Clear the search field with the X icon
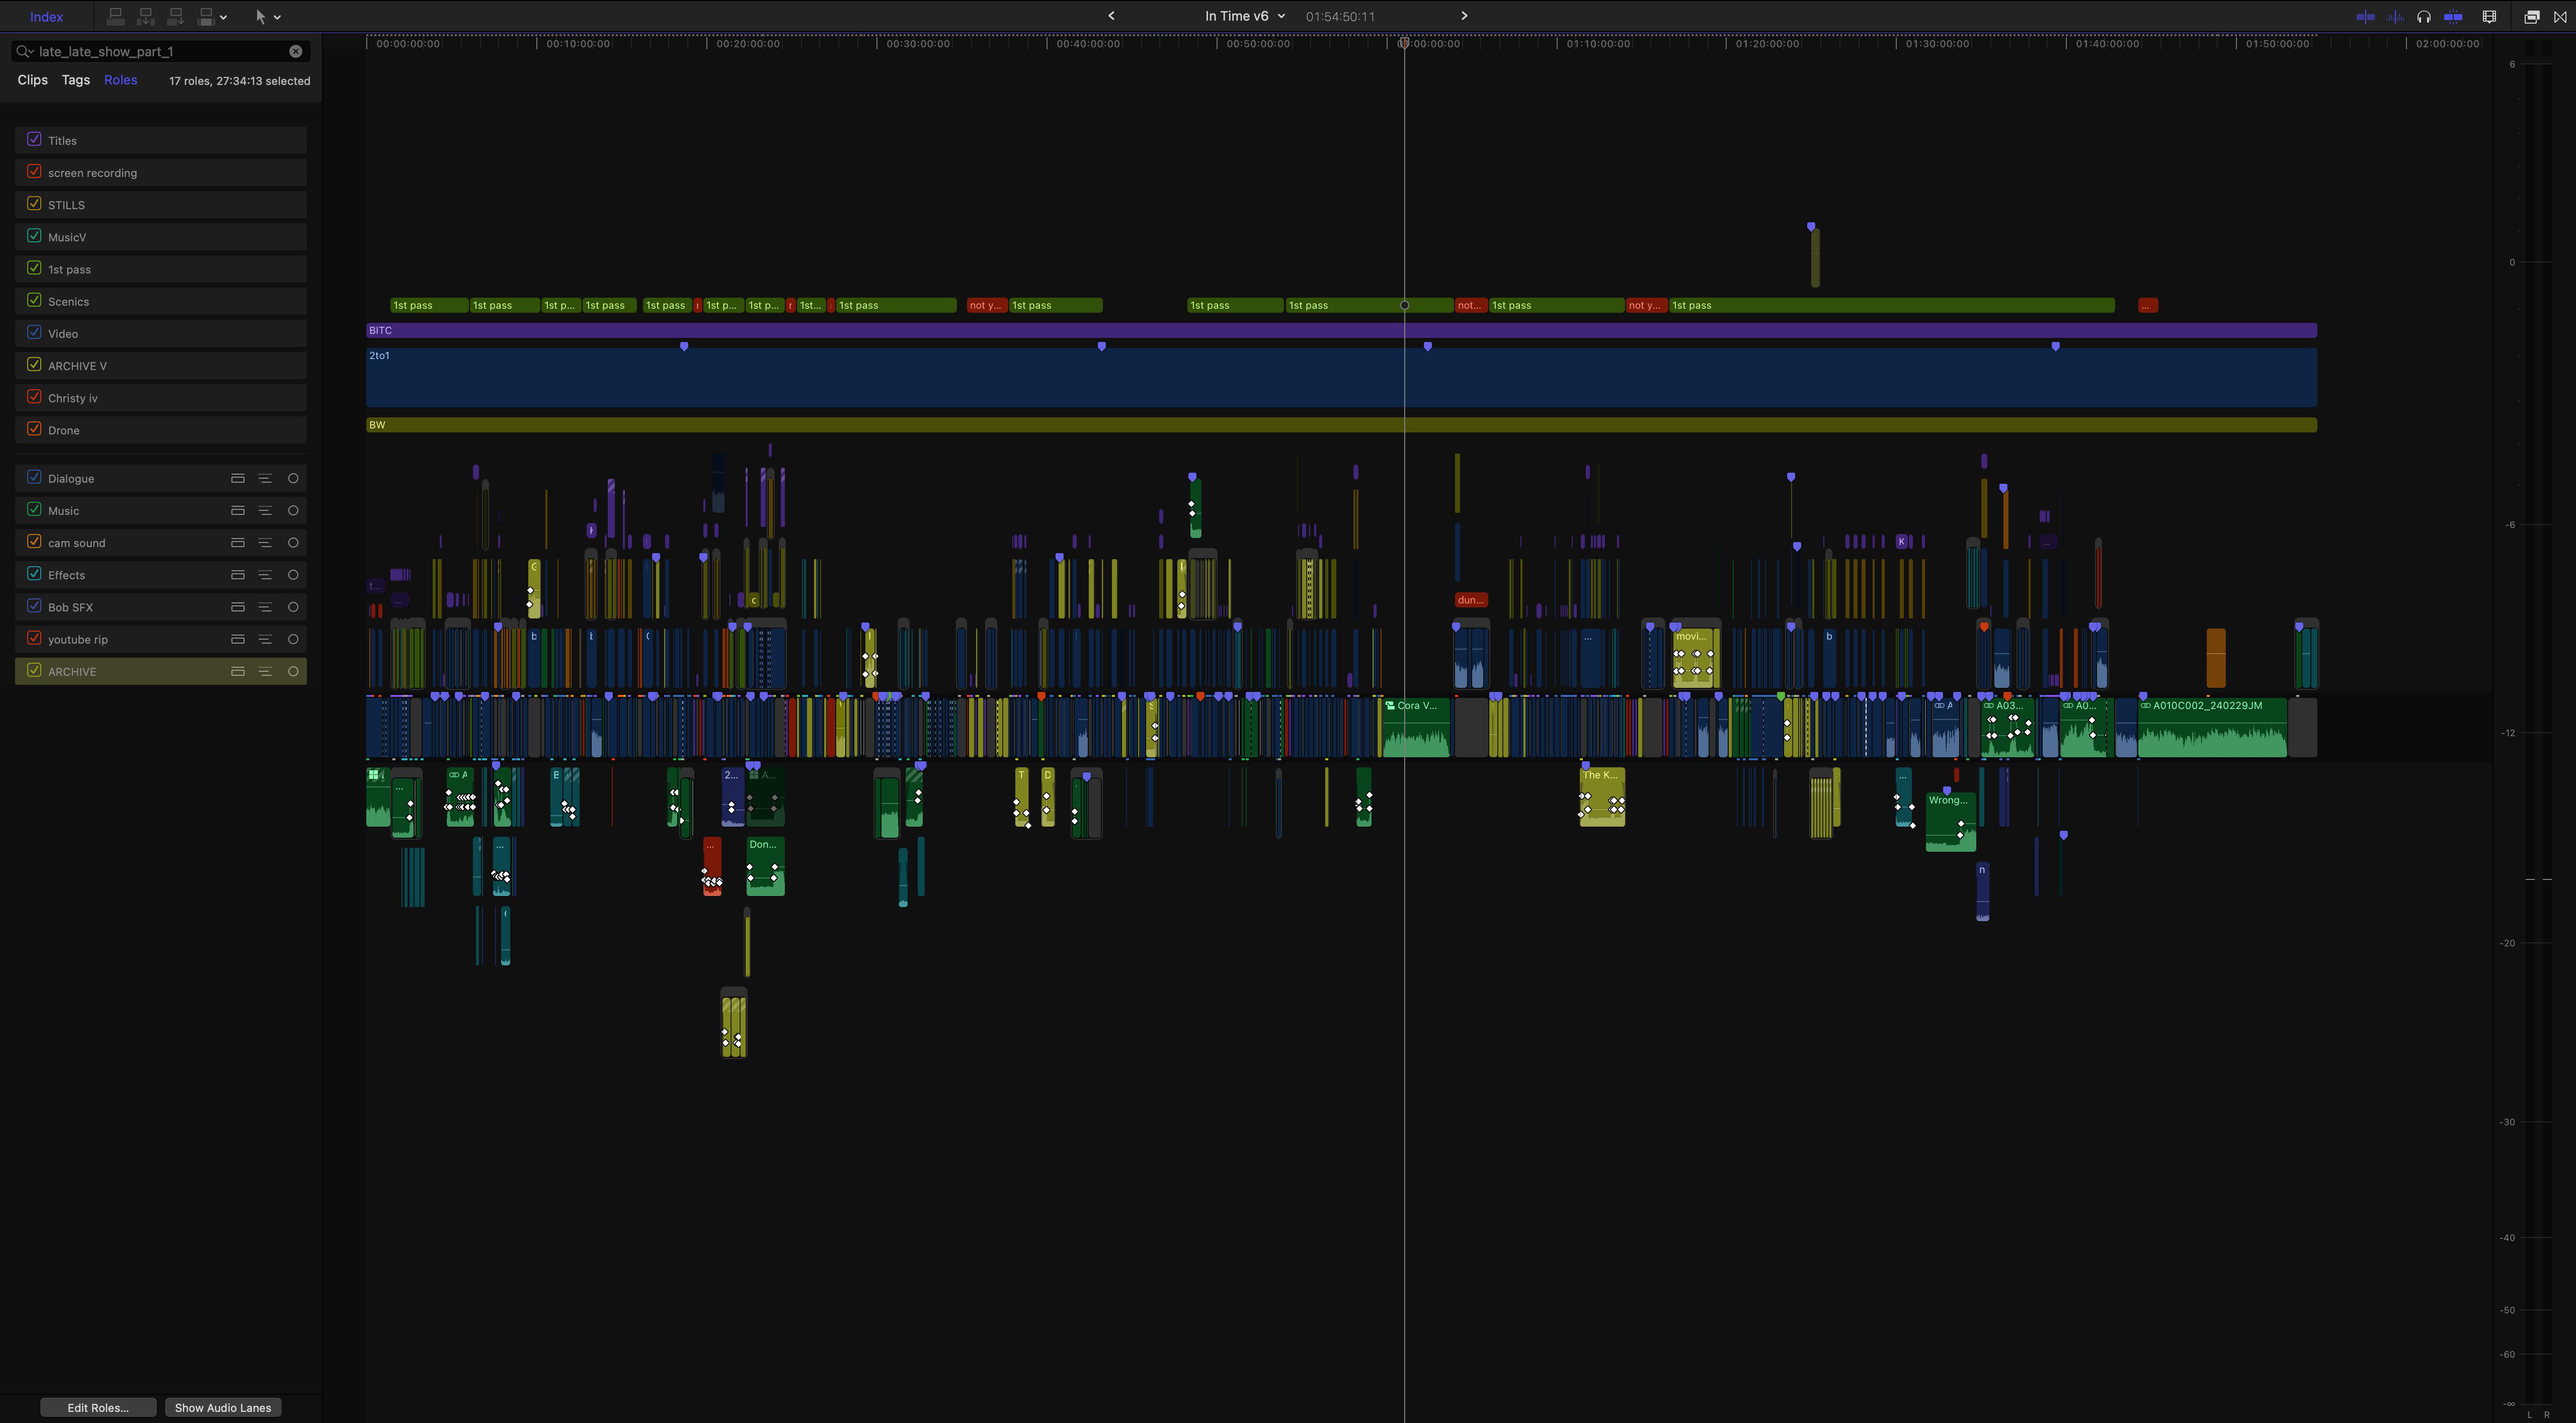Screen dimensions: 2576x1423 [x=295, y=51]
